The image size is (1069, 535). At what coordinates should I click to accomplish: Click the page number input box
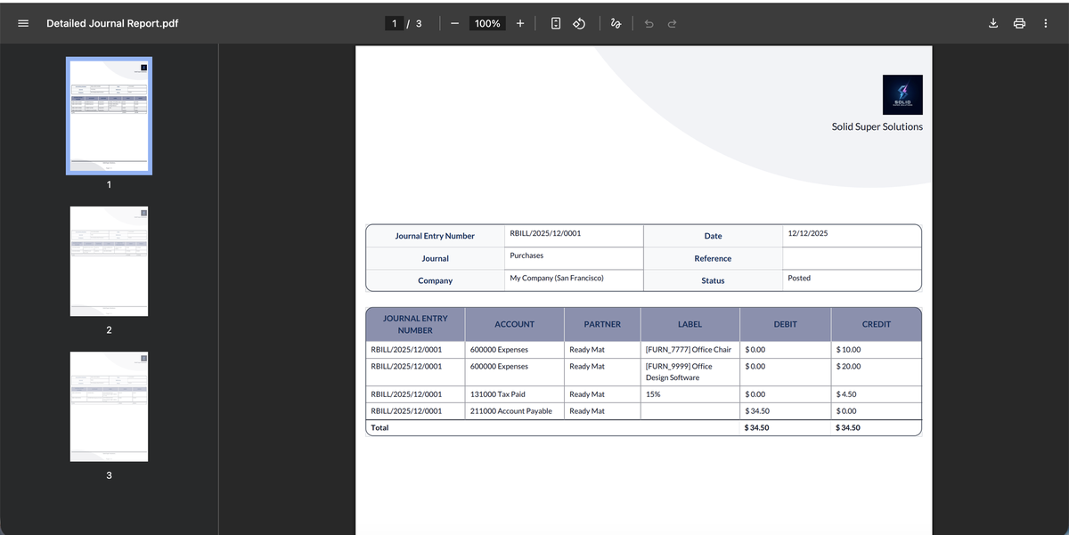tap(393, 23)
